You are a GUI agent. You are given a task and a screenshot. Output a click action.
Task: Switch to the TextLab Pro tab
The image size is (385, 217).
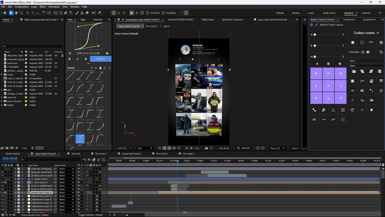point(349,19)
